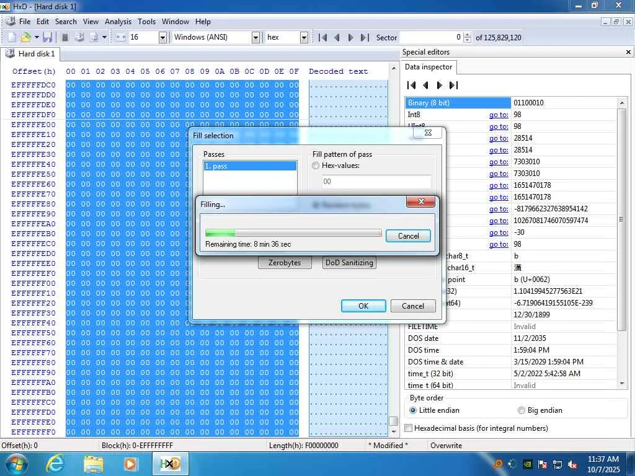Viewport: 635px width, 476px height.
Task: Click the Zerobytes button
Action: coord(285,263)
